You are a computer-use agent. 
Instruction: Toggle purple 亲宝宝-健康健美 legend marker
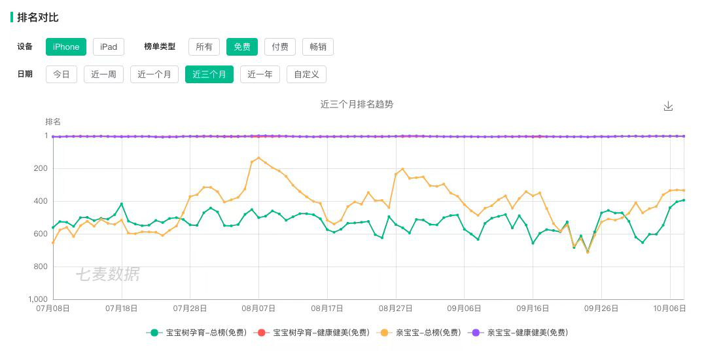476,333
